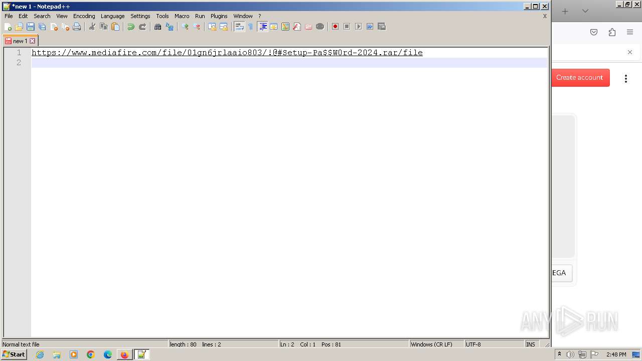Follow the mediafire.com link on line 1
Screen dimensions: 642x361
[227, 53]
